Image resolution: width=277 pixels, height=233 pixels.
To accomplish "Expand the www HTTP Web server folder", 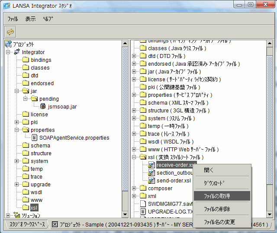I will pyautogui.click(x=134, y=150).
